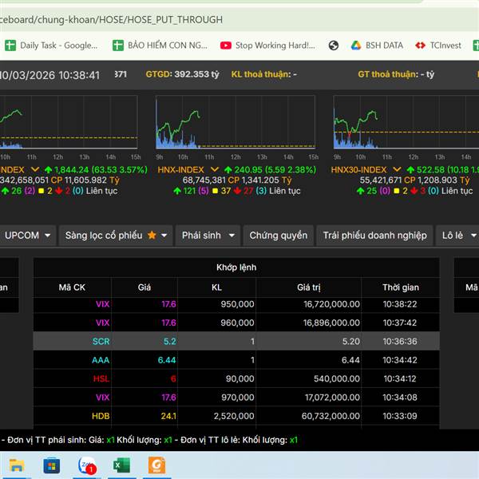Open the BSH DATA Drive bookmark
Screen dimensions: 479x479
(377, 46)
